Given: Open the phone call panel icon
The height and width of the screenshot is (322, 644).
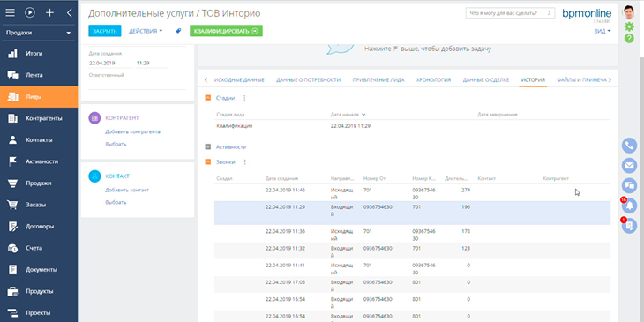Looking at the screenshot, I should [x=629, y=146].
